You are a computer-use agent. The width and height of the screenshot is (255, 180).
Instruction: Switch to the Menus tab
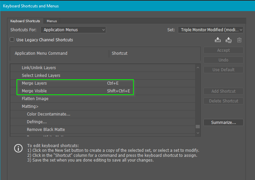tap(52, 21)
